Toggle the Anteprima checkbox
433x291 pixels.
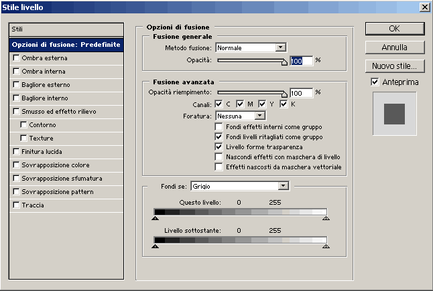(x=375, y=82)
